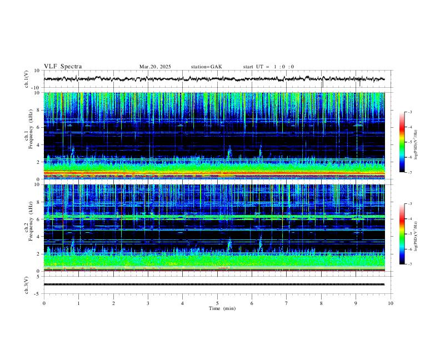Image resolution: width=440 pixels, height=340 pixels.
Task: Click the "-7" label on ch.2 colorbar
Action: (x=409, y=264)
